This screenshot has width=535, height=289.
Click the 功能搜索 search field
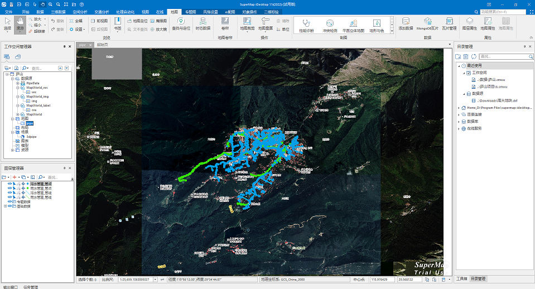pyautogui.click(x=502, y=11)
